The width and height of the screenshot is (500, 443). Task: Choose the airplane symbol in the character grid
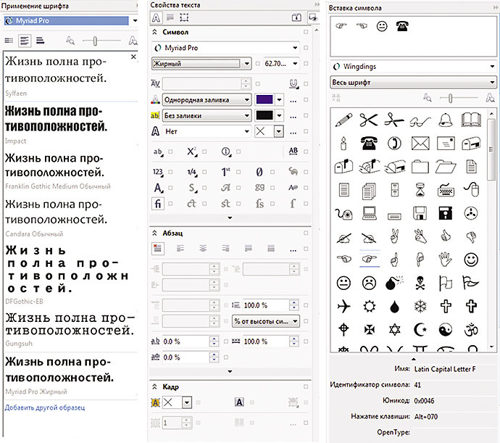click(x=344, y=305)
